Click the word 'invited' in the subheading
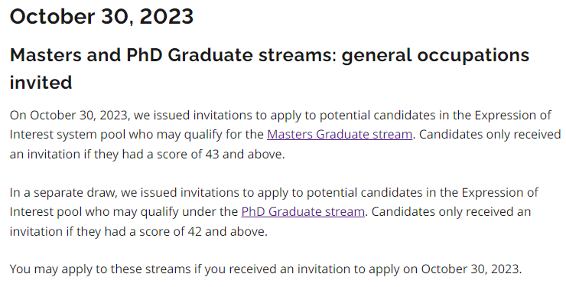 coord(41,83)
